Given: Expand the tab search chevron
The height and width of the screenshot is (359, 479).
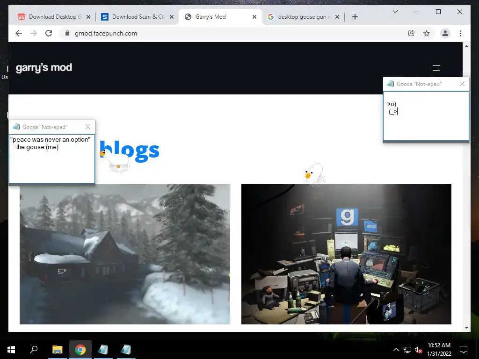Looking at the screenshot, I should [x=395, y=12].
